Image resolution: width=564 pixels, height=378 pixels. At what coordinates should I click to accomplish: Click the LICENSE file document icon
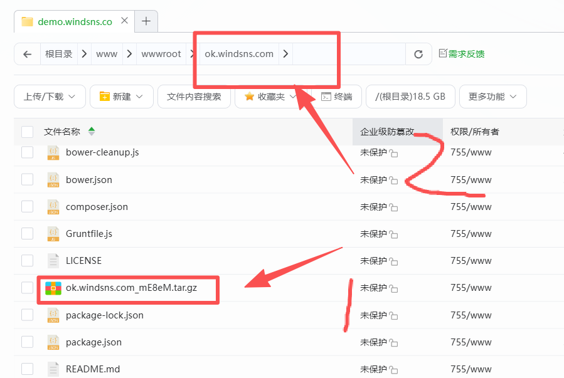point(53,261)
